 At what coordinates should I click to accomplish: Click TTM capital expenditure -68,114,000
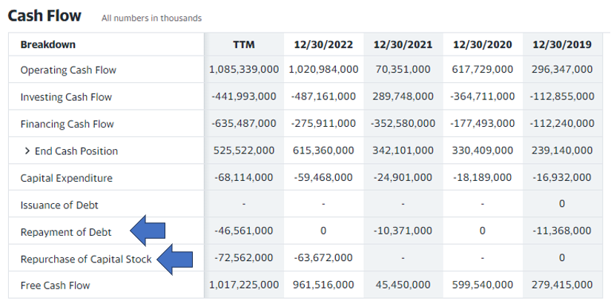tap(244, 178)
